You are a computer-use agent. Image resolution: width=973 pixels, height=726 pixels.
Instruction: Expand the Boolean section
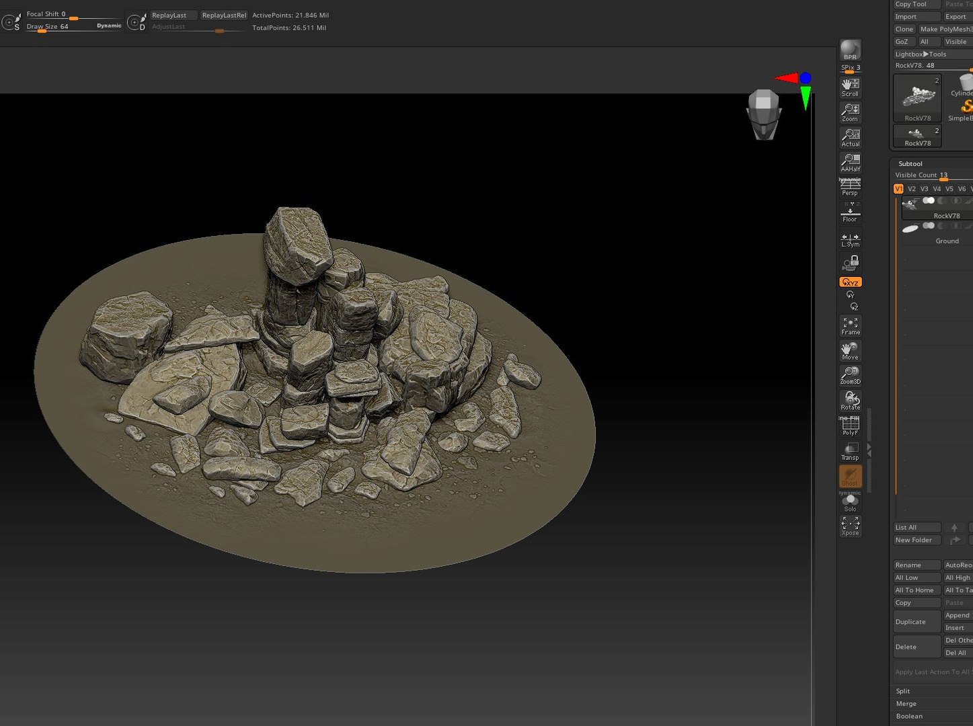[x=909, y=717]
